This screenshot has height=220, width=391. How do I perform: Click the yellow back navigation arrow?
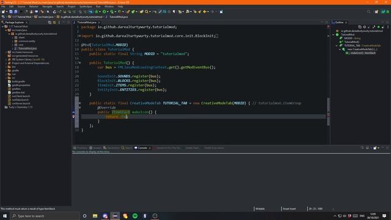tap(205, 12)
